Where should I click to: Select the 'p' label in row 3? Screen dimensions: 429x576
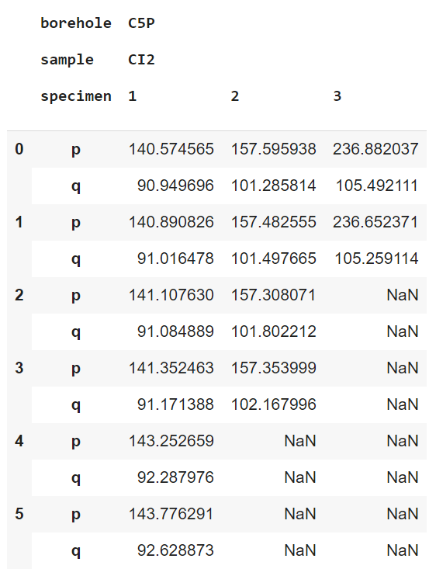[76, 370]
